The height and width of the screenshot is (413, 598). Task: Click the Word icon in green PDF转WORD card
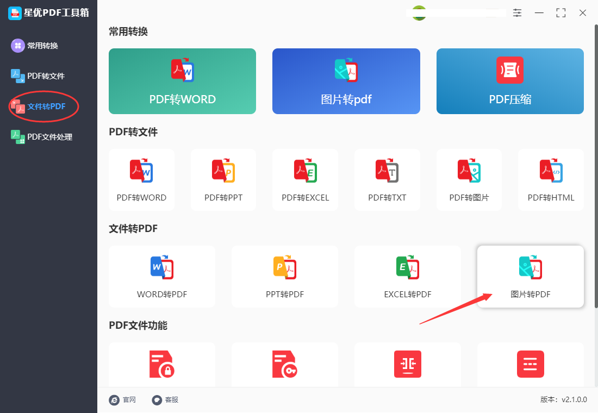[182, 70]
